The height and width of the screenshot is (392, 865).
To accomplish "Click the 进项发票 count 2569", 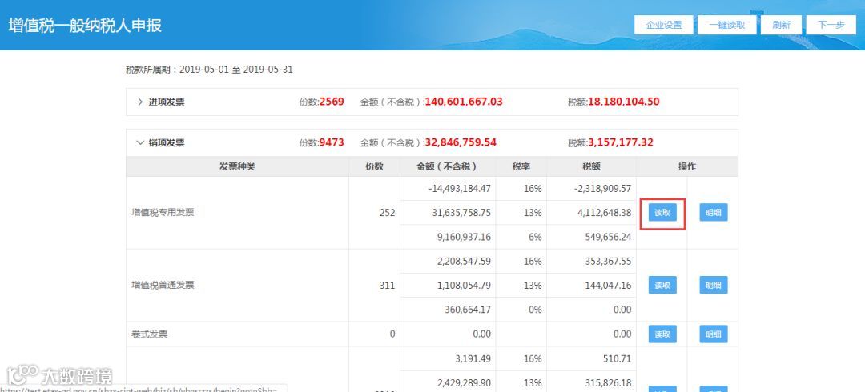I will pos(332,102).
